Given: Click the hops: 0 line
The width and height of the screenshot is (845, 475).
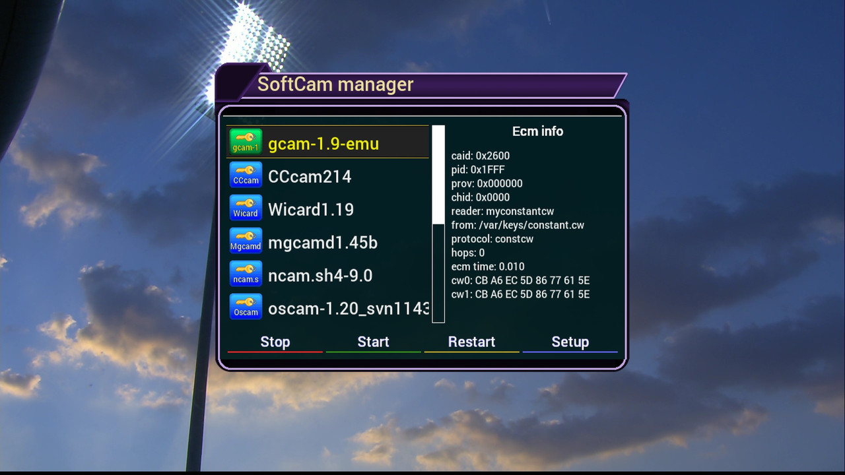Looking at the screenshot, I should 468,253.
